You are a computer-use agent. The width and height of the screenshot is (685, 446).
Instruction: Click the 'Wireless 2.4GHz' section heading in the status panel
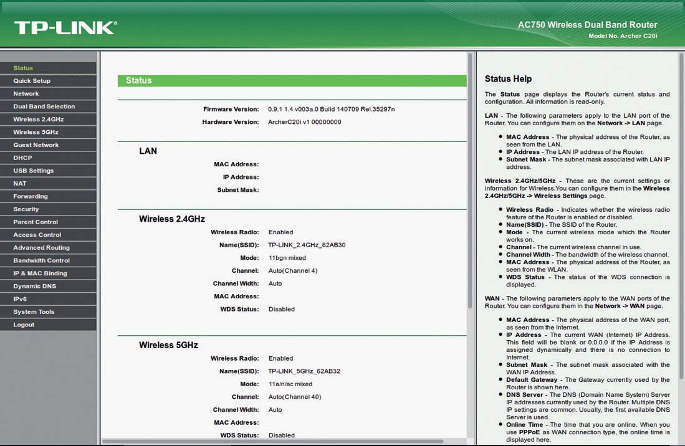coord(172,219)
